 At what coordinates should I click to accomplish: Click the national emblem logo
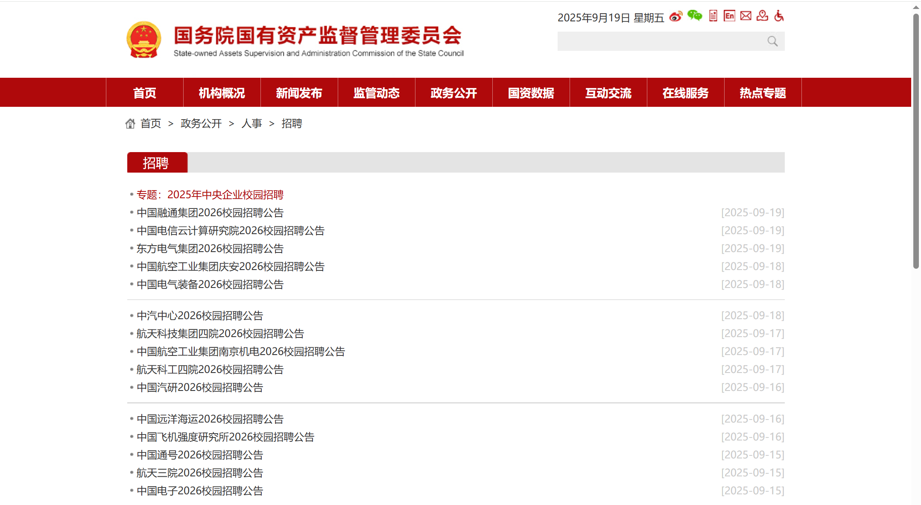[x=144, y=40]
